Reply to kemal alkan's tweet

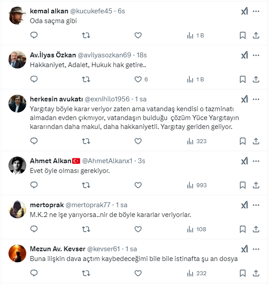click(34, 35)
